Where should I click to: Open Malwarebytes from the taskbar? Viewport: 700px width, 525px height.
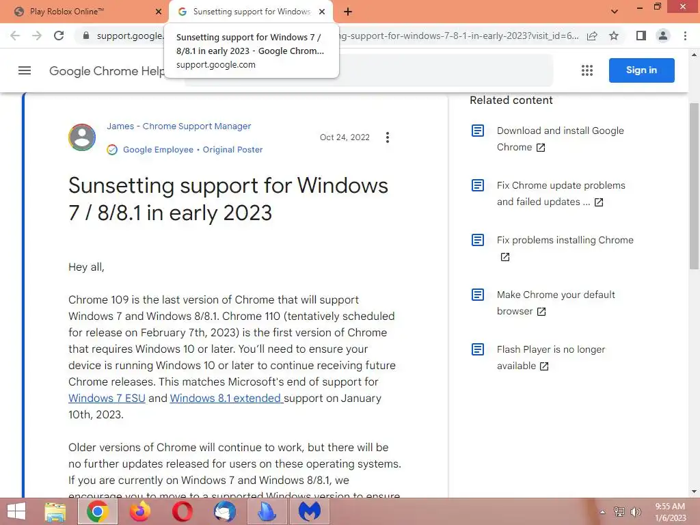tap(310, 511)
